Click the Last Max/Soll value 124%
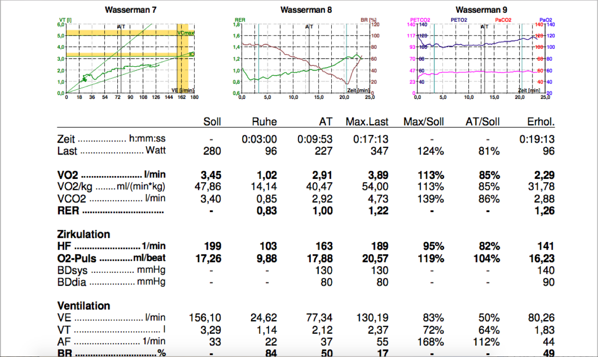This screenshot has height=357, width=598. pos(431,152)
